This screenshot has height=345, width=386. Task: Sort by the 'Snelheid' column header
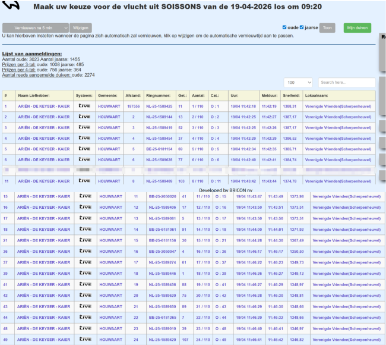(x=291, y=95)
